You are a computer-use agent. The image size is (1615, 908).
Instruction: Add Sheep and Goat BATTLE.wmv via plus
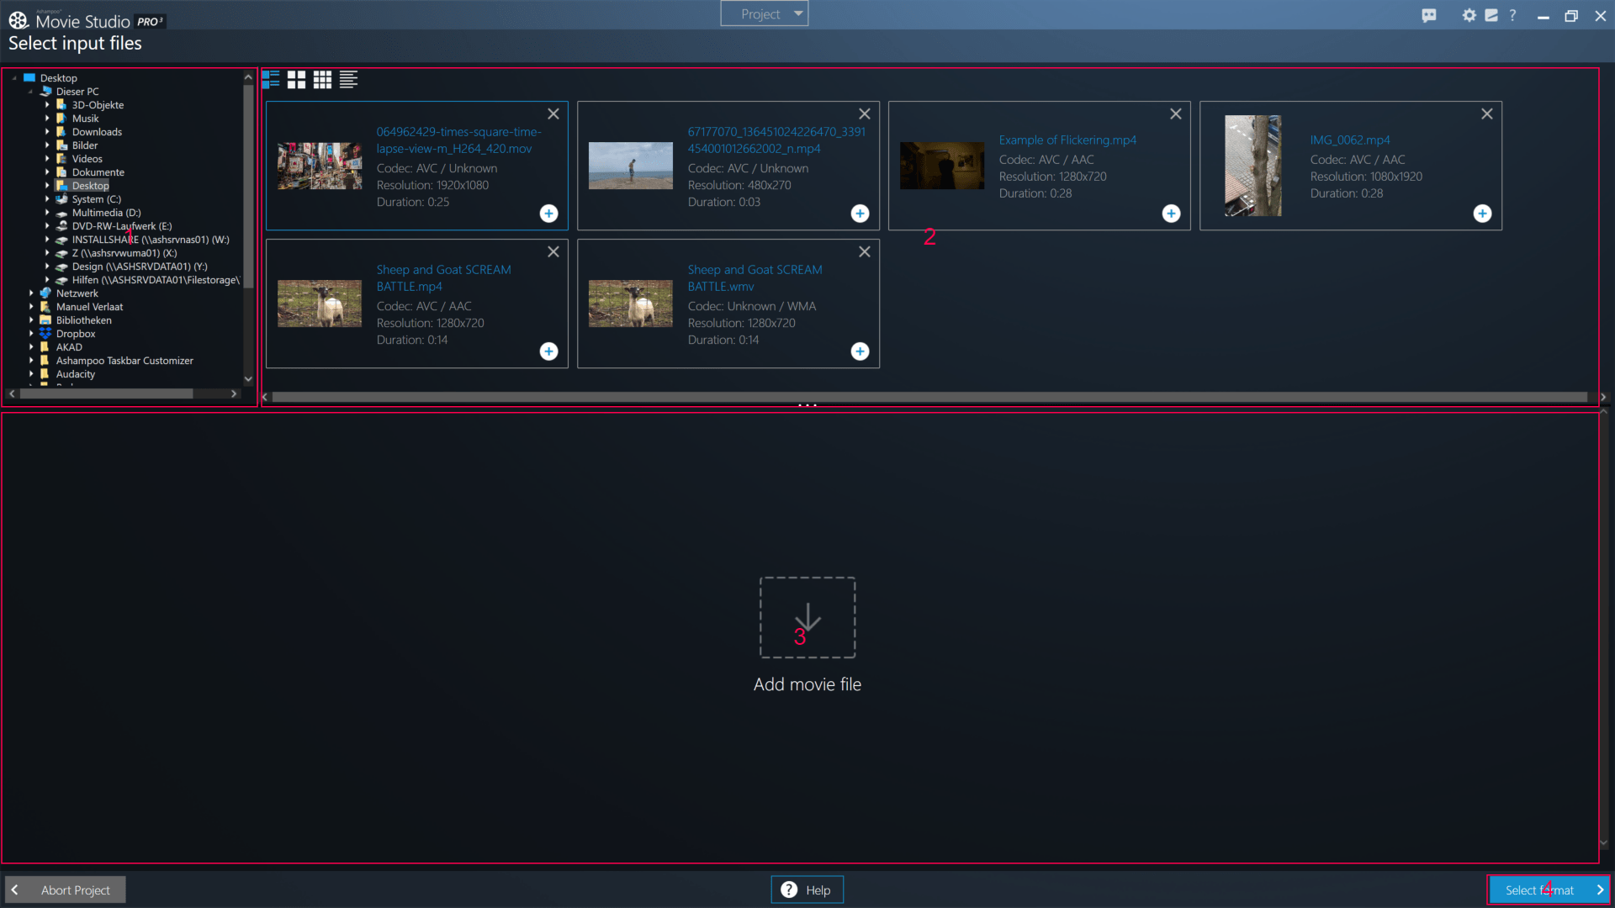pos(860,351)
